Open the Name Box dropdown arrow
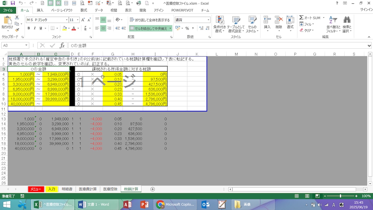 (x=26, y=46)
